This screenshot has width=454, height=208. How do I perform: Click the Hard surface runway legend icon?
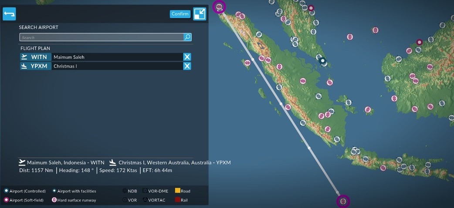pos(54,200)
